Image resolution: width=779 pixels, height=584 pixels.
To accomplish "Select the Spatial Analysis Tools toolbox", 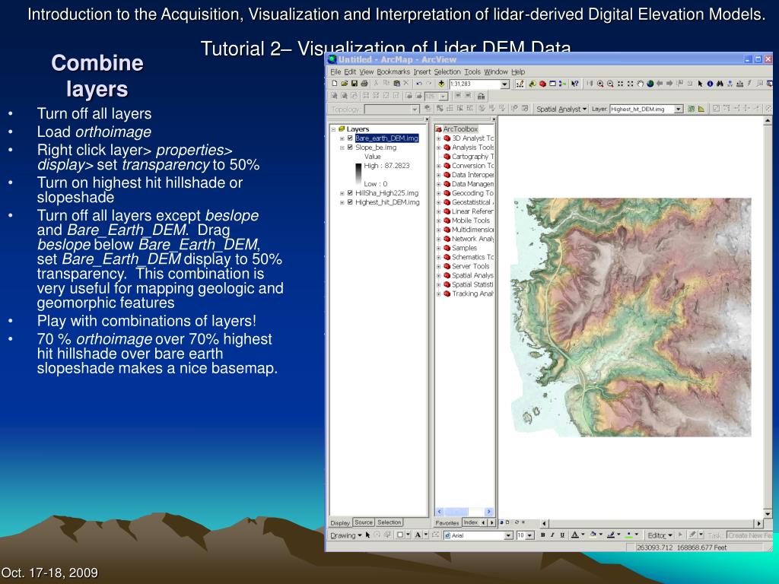I will [468, 275].
